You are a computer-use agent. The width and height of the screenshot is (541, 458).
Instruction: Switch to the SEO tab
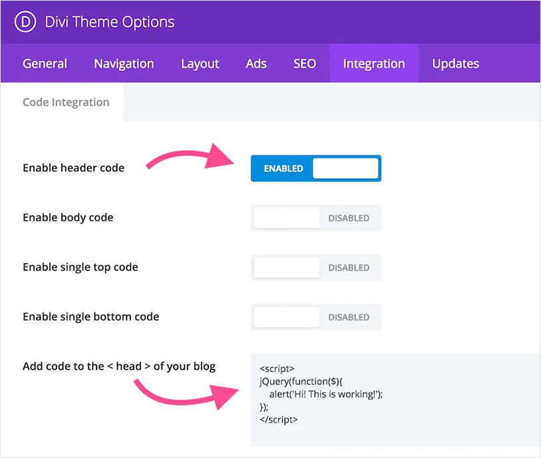pos(304,63)
